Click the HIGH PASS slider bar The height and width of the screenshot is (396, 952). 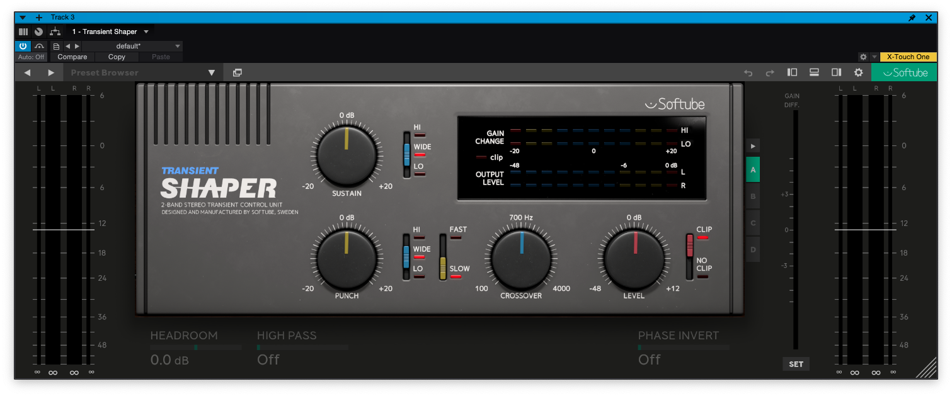(x=302, y=348)
